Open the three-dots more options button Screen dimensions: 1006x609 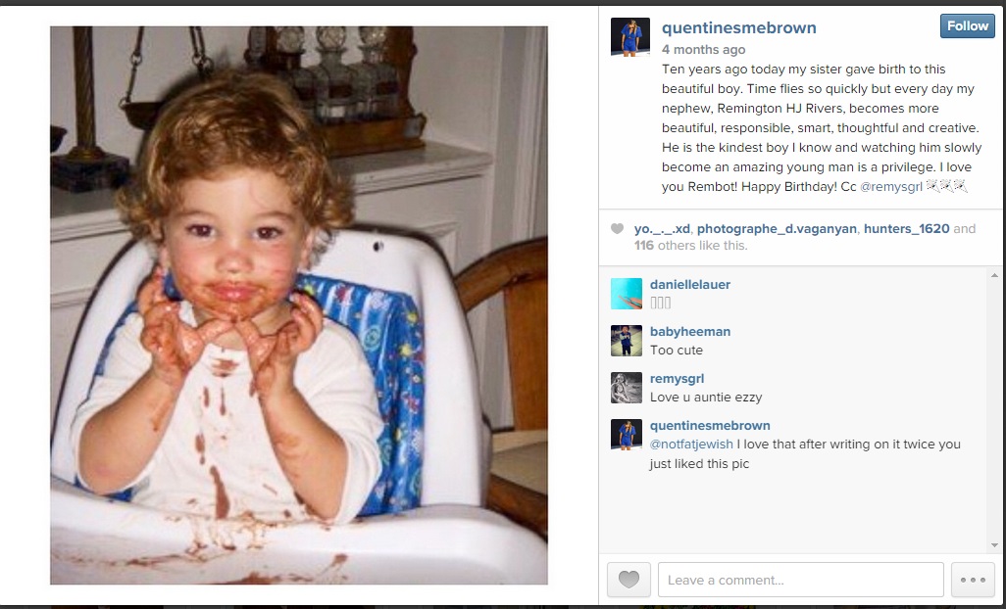tap(973, 580)
